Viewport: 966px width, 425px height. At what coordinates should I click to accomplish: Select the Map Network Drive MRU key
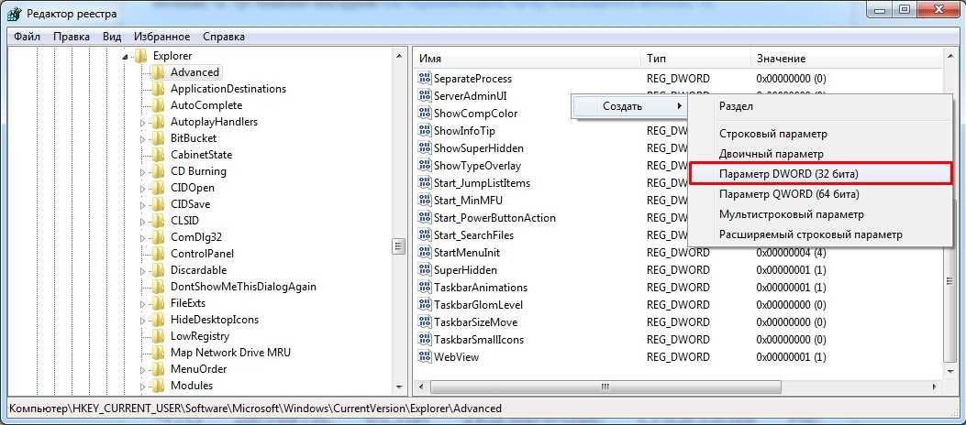click(230, 353)
